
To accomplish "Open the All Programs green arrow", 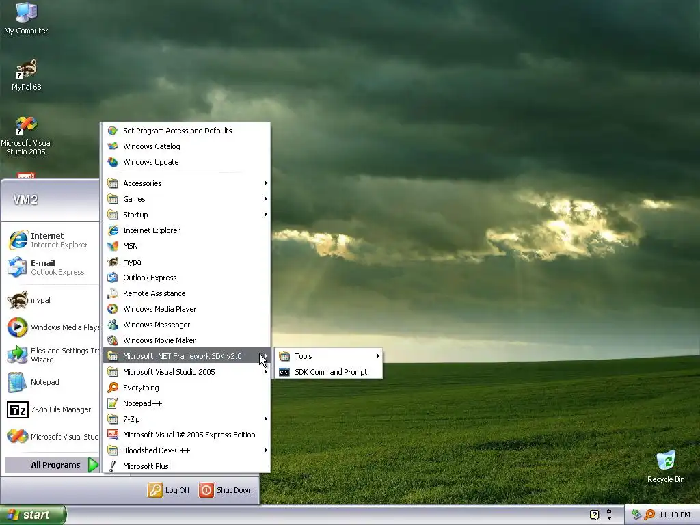I will coord(93,465).
